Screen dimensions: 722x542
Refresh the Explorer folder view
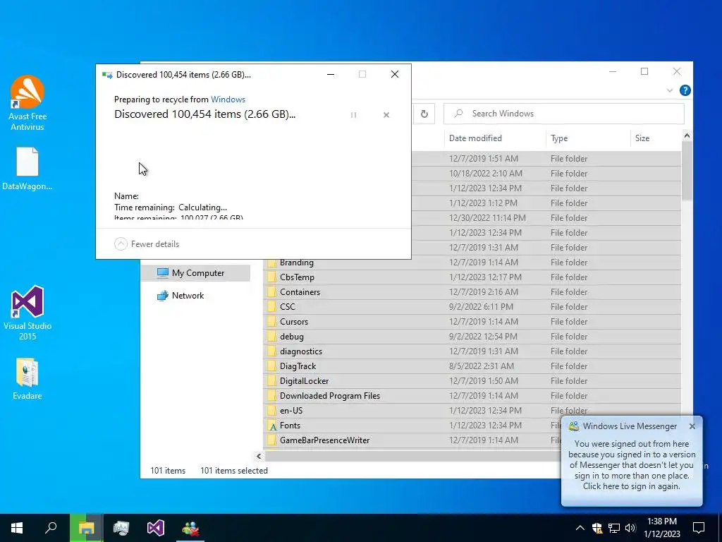(424, 114)
